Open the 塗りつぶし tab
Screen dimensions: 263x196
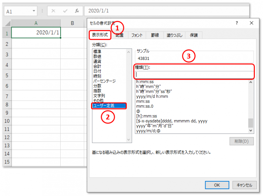tap(175, 35)
